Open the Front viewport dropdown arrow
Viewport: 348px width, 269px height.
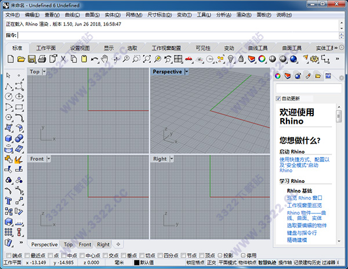49,159
